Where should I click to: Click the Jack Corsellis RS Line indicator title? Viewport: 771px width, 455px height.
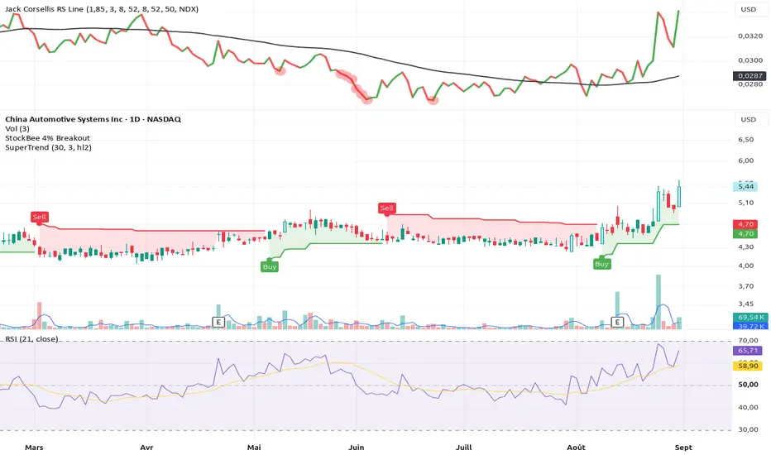[102, 9]
